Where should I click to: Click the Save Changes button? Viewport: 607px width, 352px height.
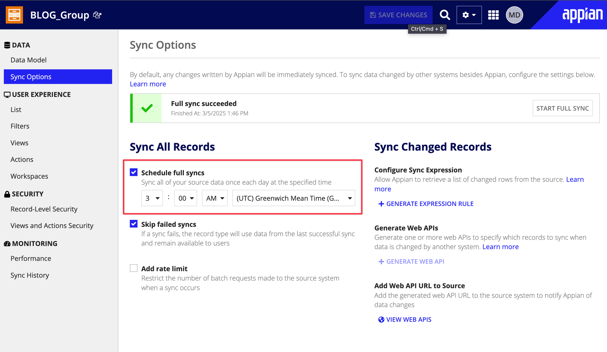pos(398,15)
